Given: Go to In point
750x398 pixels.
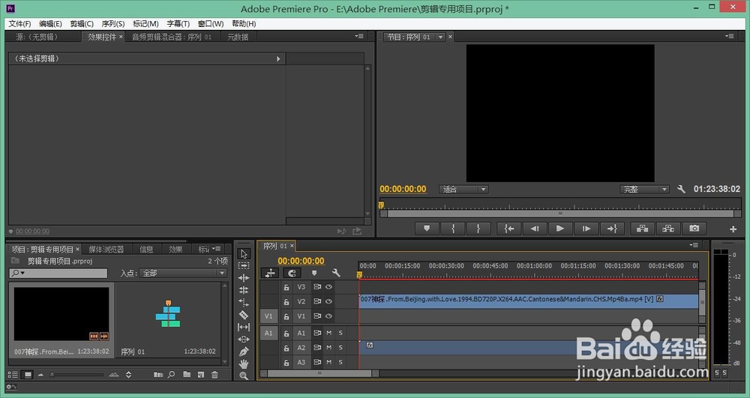Looking at the screenshot, I should [509, 229].
